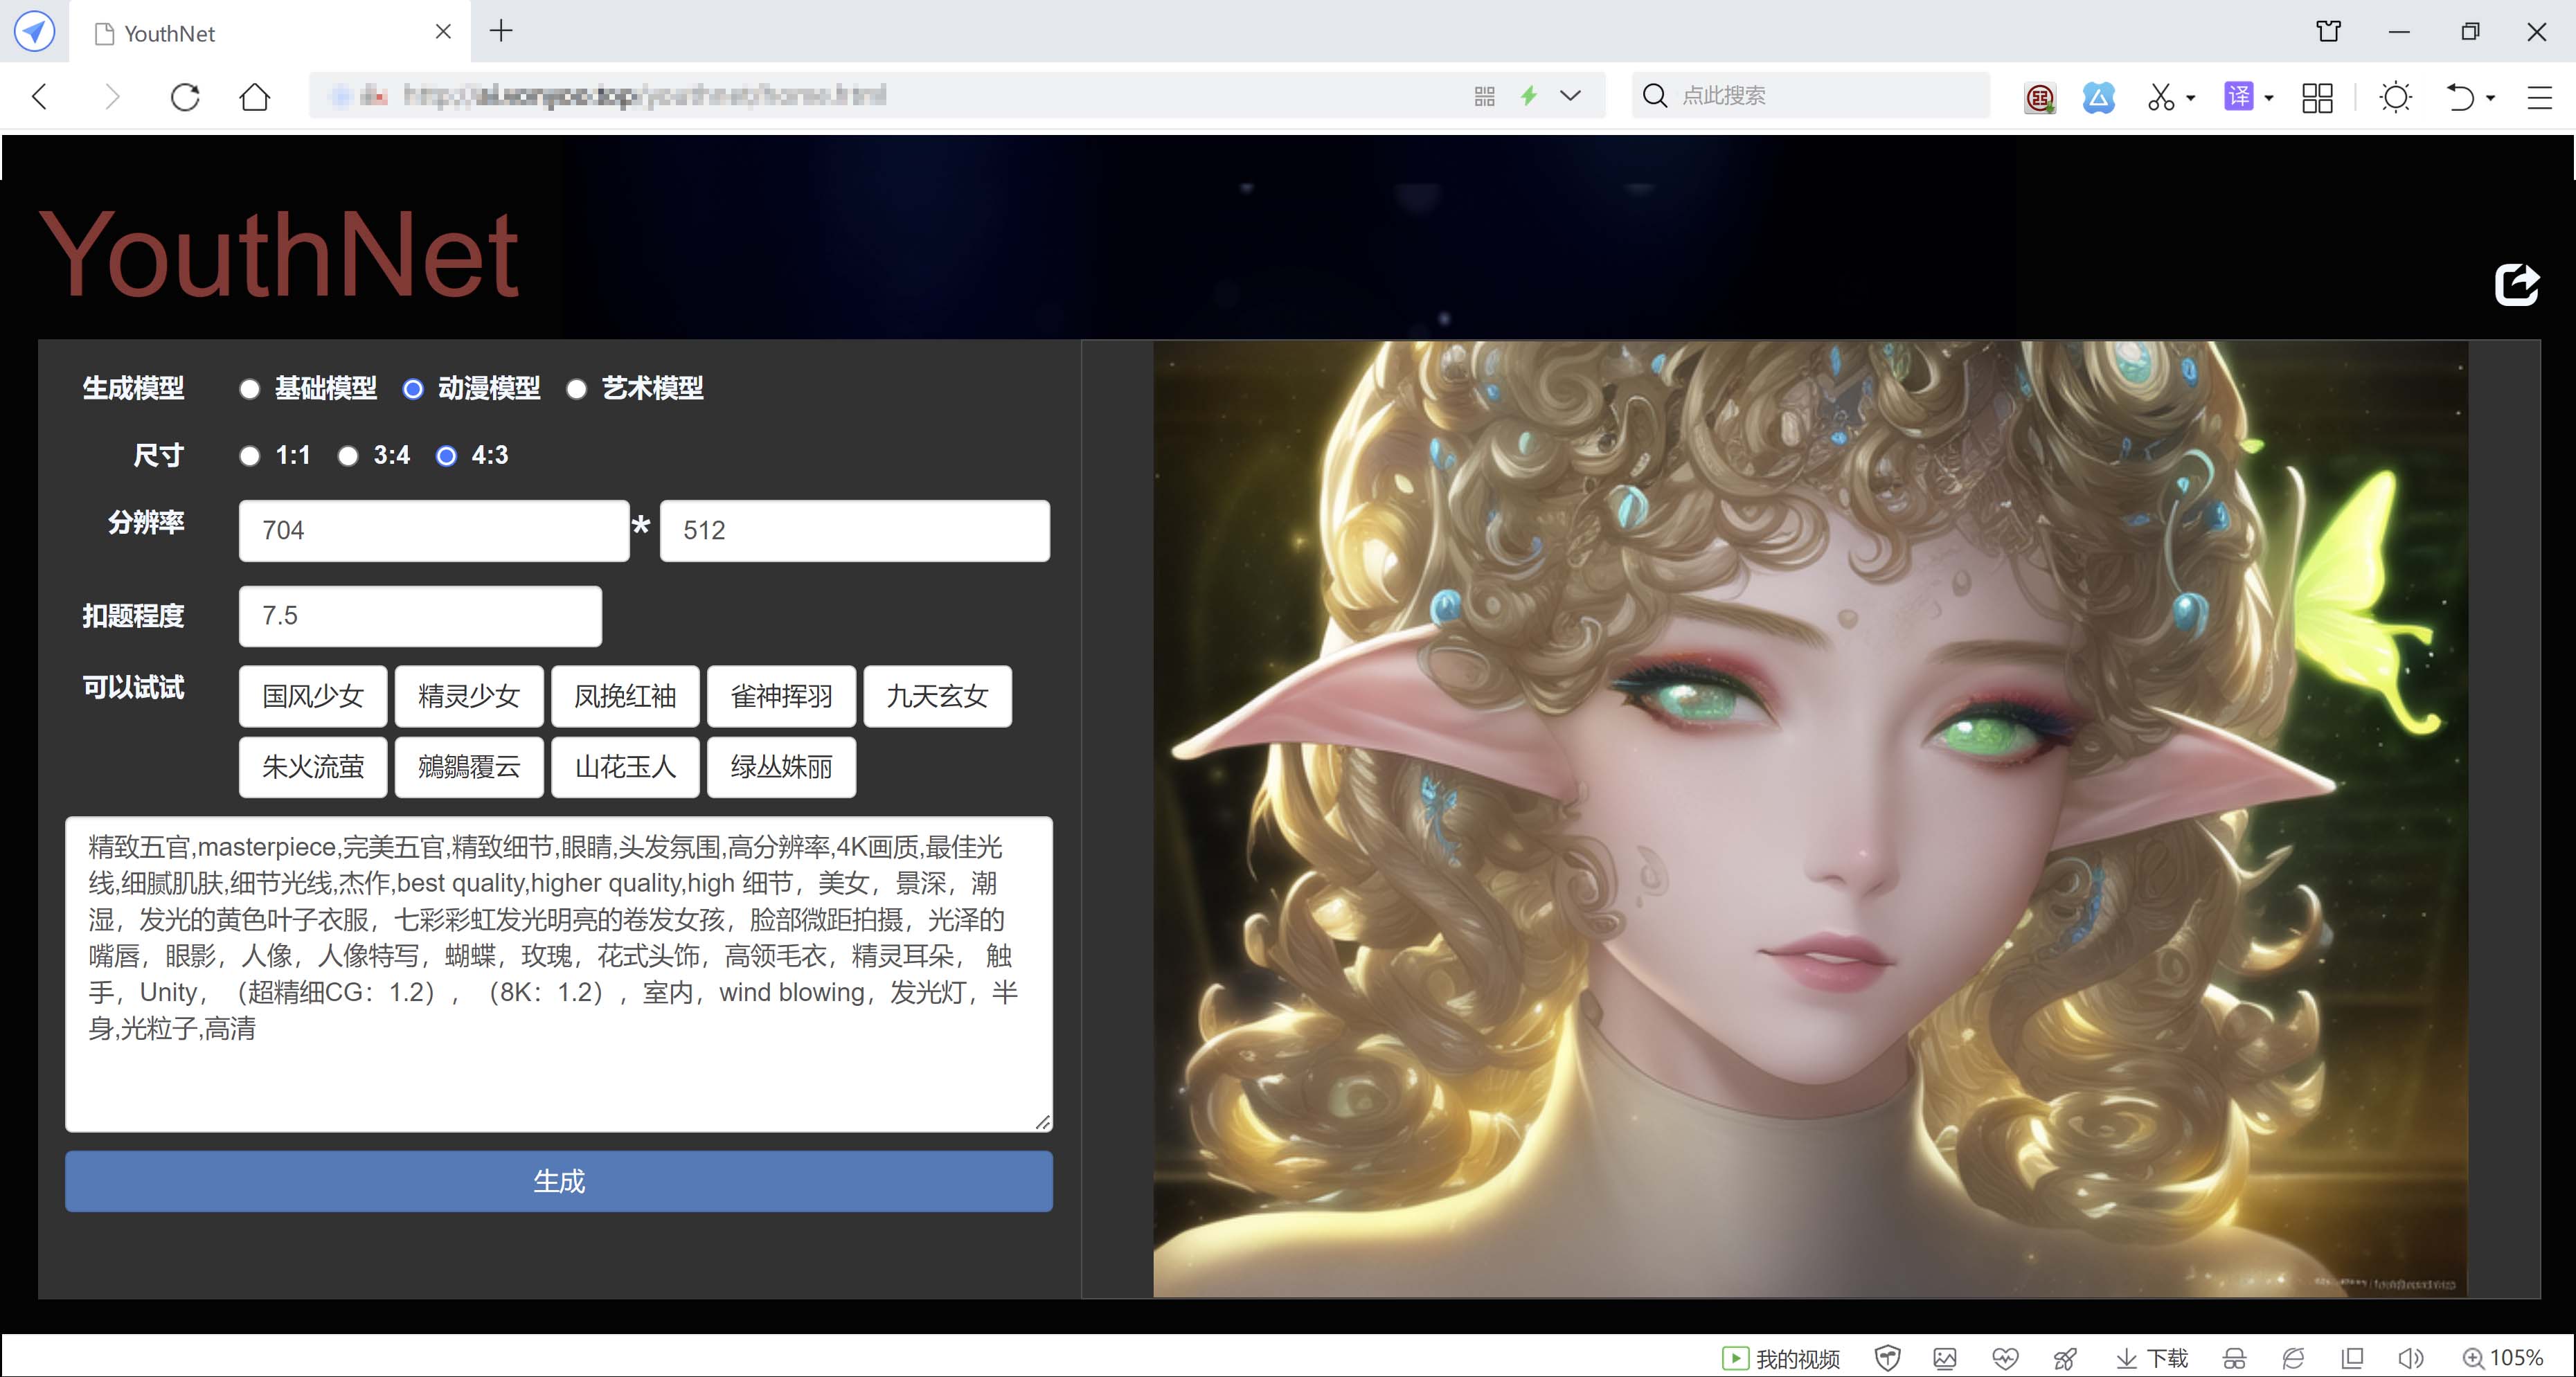
Task: Open 下载 downloads in the status bar
Action: [x=2152, y=1358]
